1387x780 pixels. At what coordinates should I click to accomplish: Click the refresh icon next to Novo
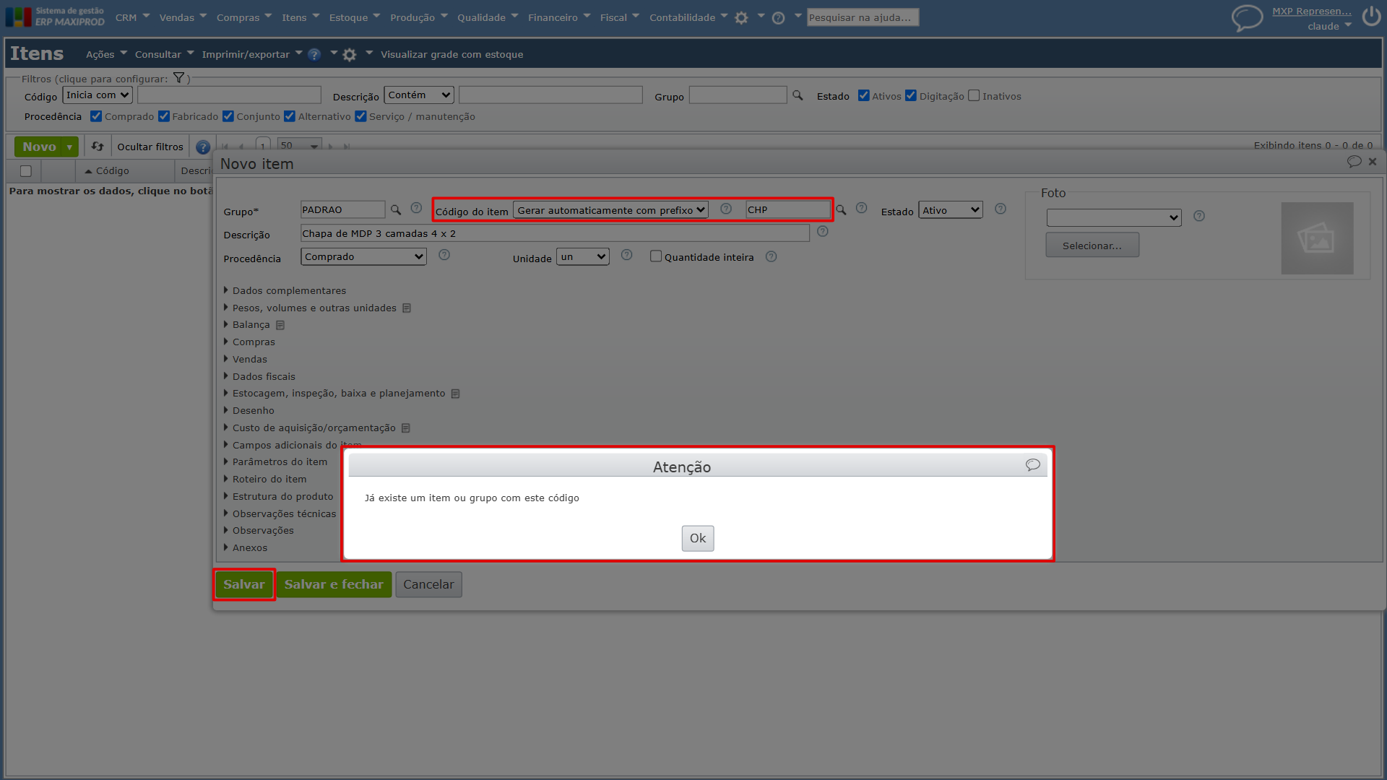98,147
